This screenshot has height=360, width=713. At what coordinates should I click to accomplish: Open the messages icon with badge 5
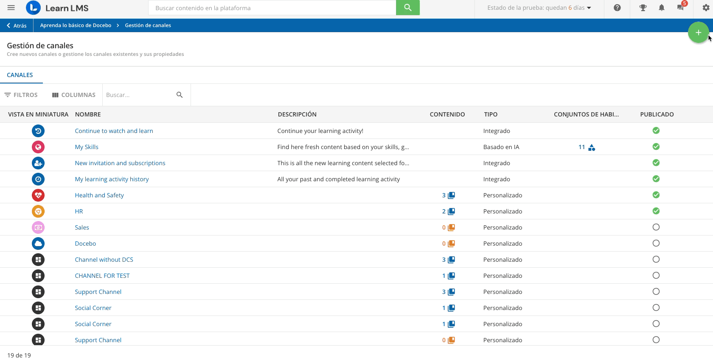coord(681,7)
